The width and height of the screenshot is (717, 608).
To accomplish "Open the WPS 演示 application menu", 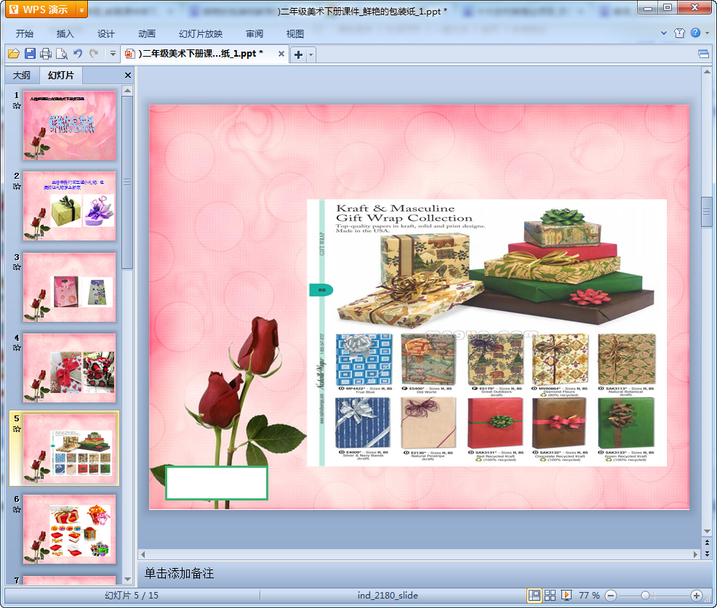I will pyautogui.click(x=40, y=9).
